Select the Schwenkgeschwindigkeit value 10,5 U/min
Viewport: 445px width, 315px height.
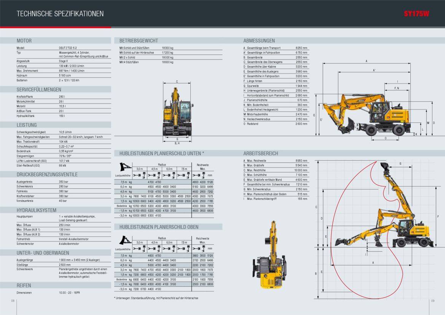[x=65, y=132]
